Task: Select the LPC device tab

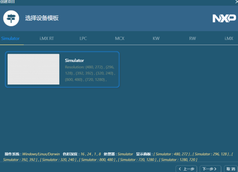Action: (83, 38)
